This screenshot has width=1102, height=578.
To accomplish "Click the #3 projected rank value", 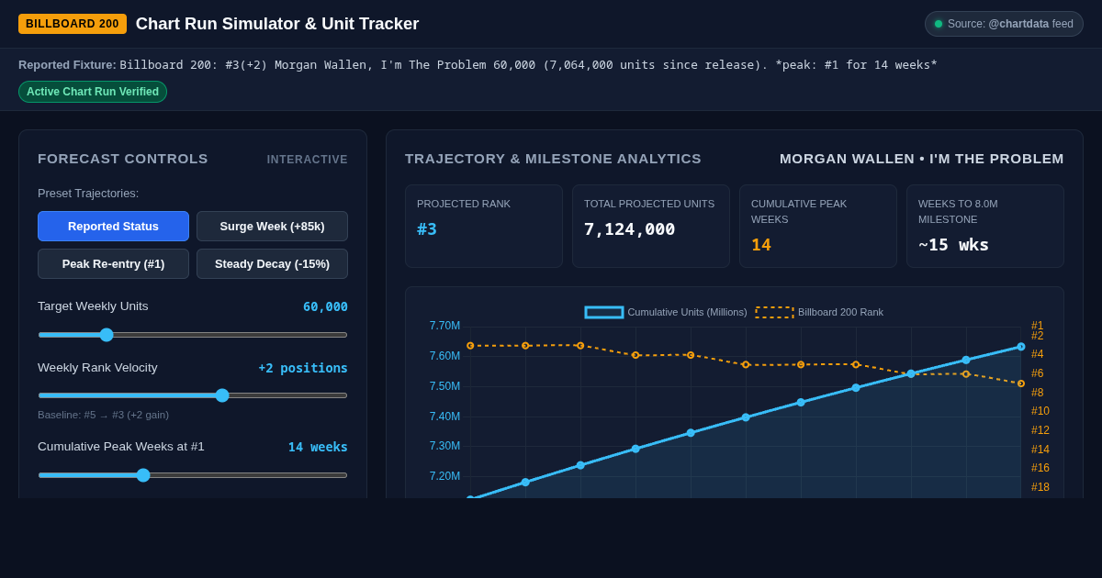I will point(427,229).
